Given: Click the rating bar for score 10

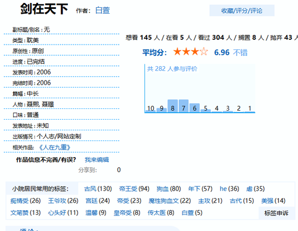Looking at the screenshot, I should (151, 111).
